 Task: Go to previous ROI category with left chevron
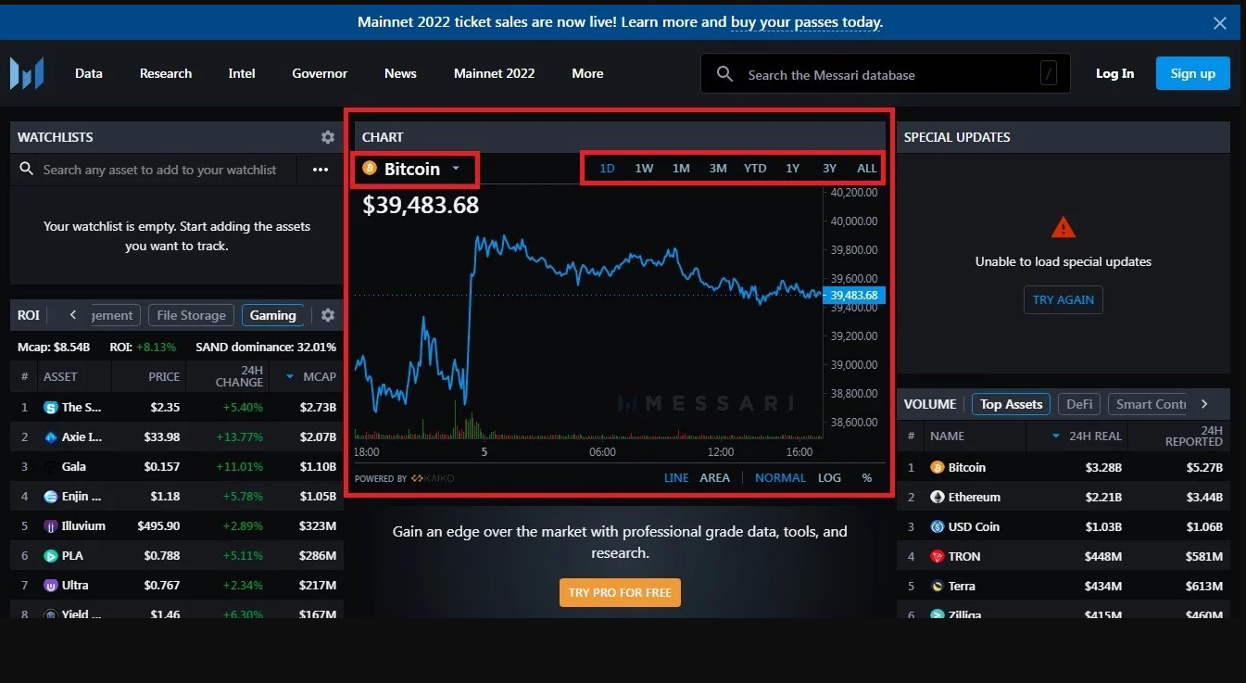(x=73, y=315)
